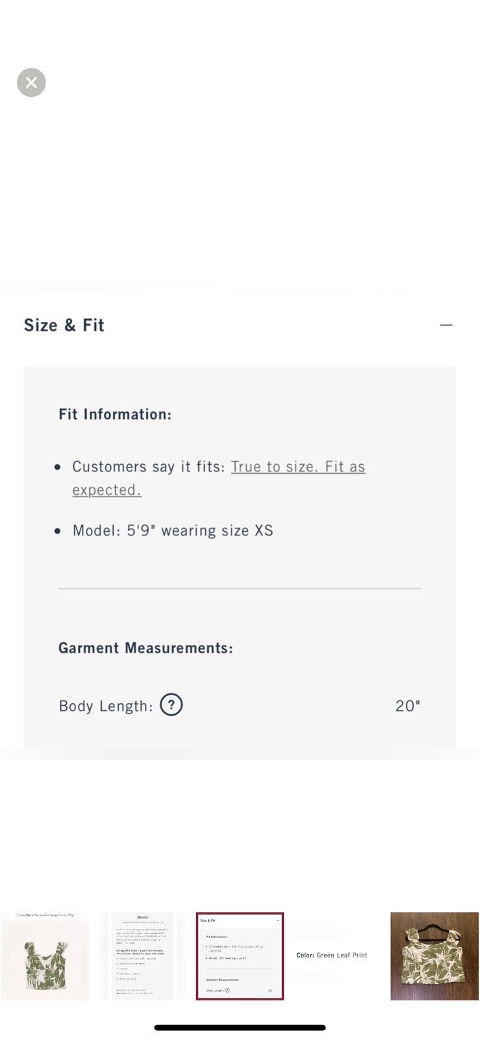The width and height of the screenshot is (480, 1040).
Task: Tap the Garment Measurements heading
Action: point(145,648)
